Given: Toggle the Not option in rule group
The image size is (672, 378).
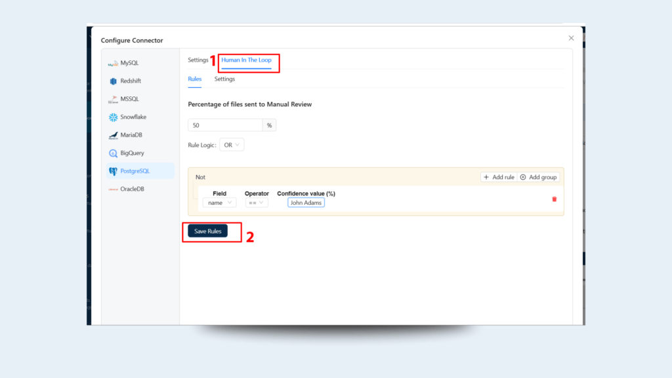Looking at the screenshot, I should click(200, 177).
